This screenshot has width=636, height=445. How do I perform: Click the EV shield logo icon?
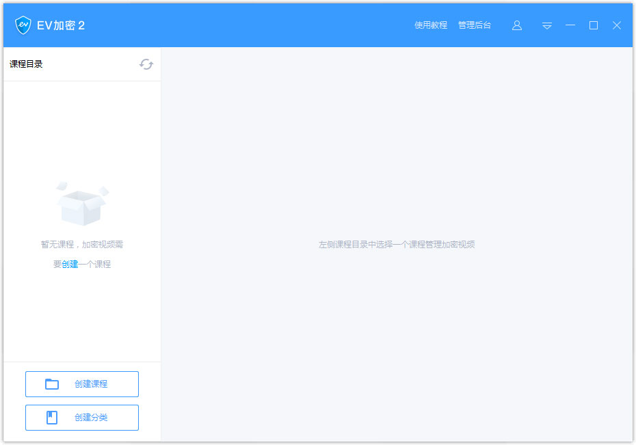click(23, 25)
